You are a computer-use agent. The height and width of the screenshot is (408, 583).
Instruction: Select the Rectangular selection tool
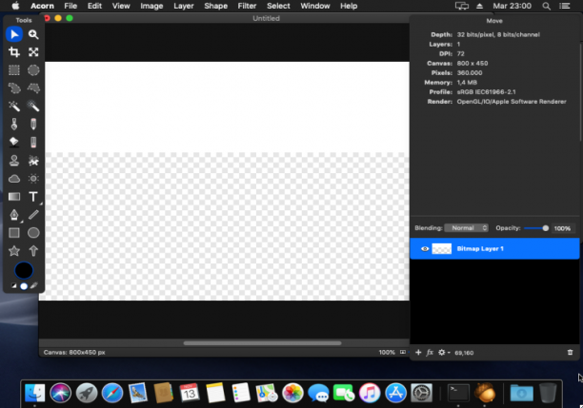click(x=14, y=70)
